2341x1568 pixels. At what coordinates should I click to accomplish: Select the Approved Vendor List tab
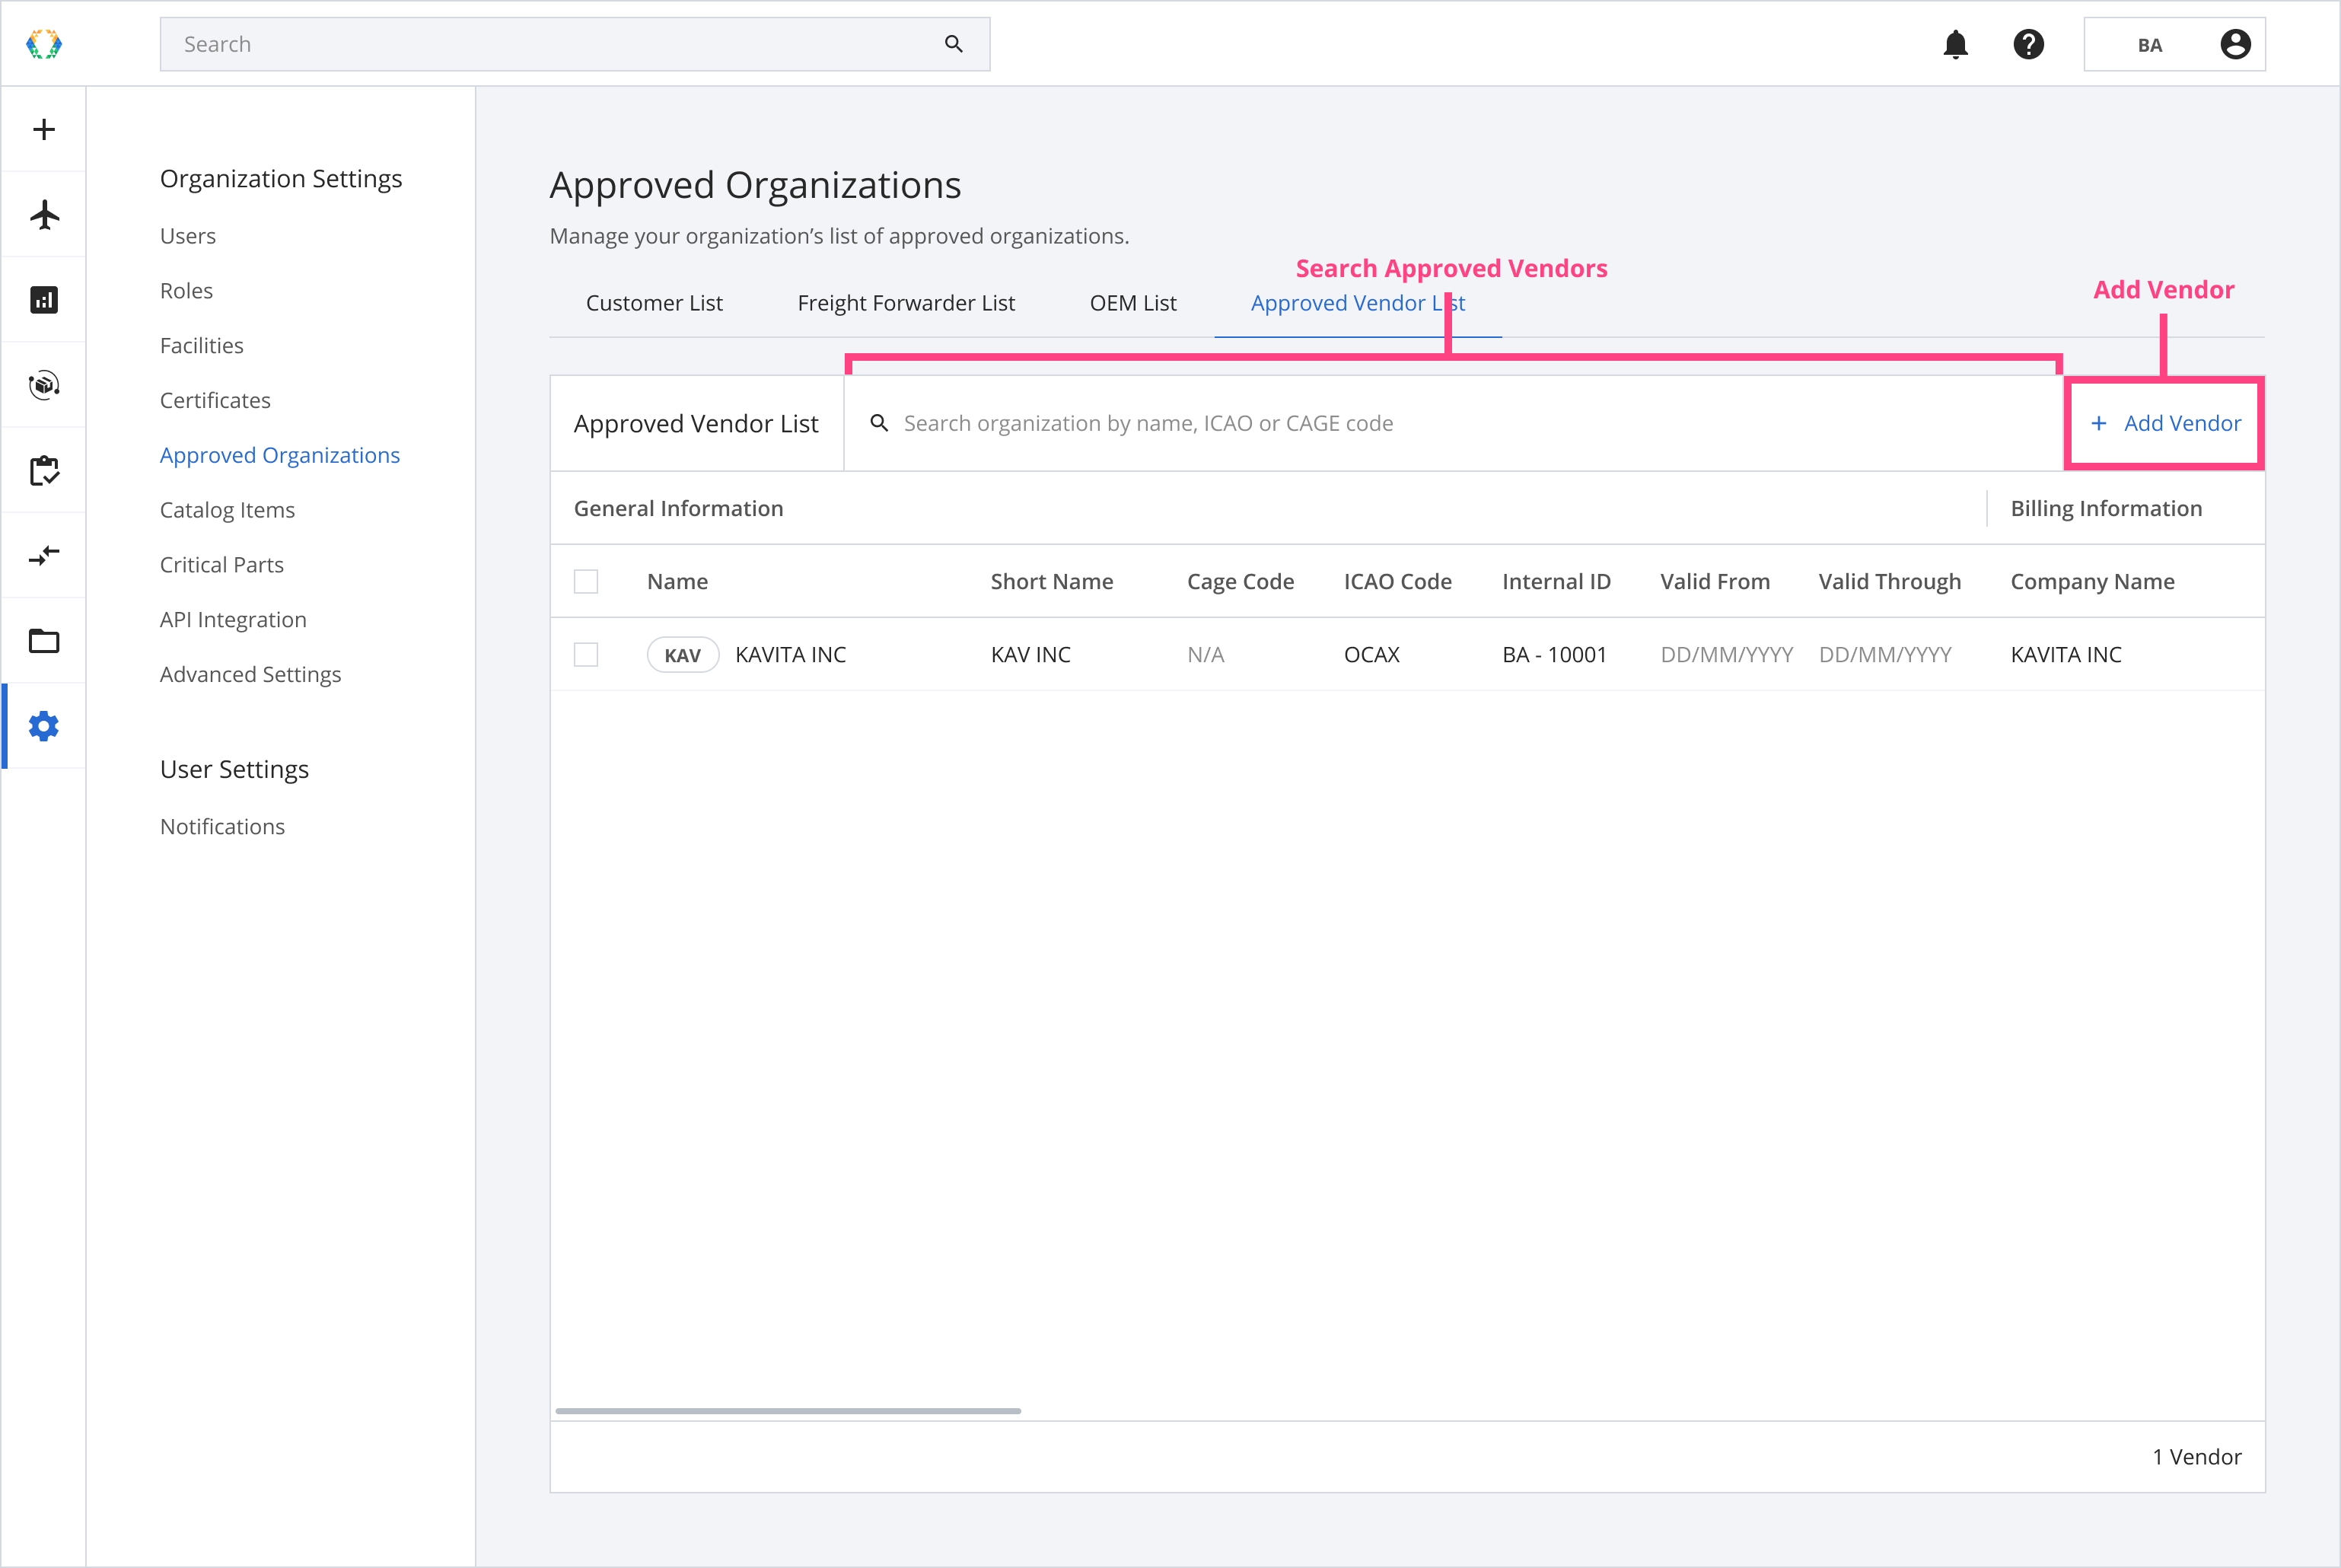1358,303
